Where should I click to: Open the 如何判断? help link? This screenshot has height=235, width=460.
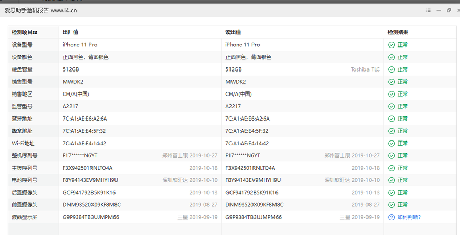click(x=409, y=217)
